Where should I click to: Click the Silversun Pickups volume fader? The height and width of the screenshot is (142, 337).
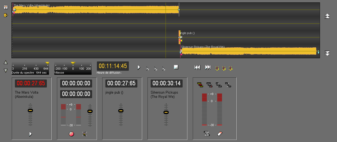click(166, 112)
